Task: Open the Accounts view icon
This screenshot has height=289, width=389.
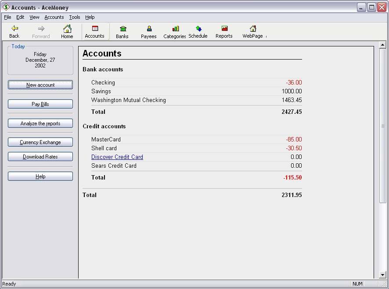Action: (95, 31)
